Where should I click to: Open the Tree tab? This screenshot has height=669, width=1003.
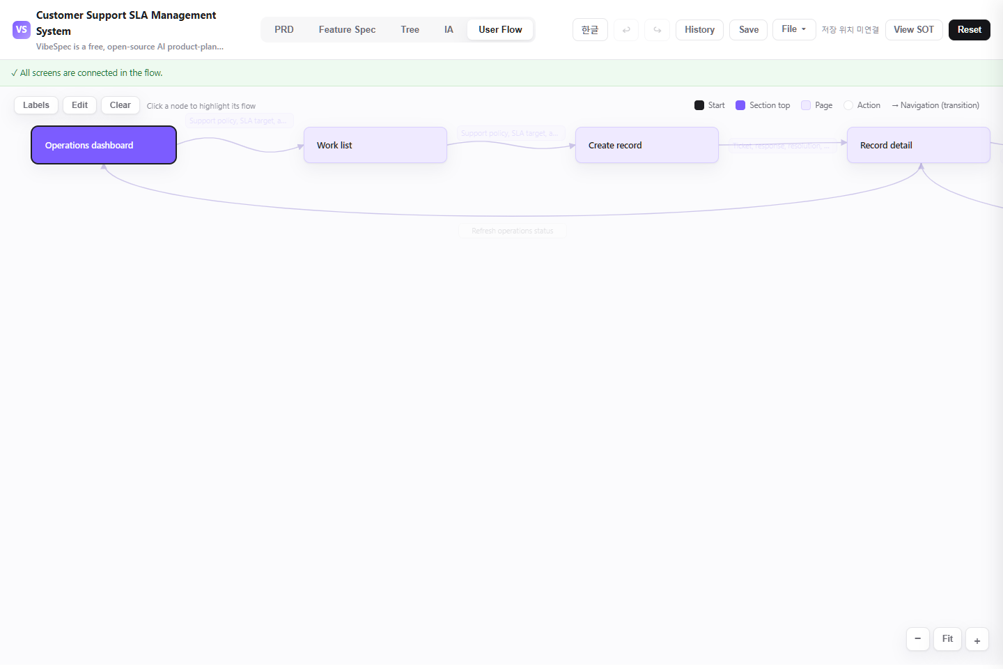(x=410, y=30)
